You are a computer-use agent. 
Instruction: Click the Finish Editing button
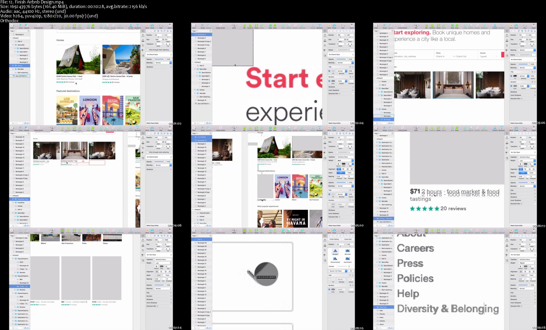click(x=334, y=239)
